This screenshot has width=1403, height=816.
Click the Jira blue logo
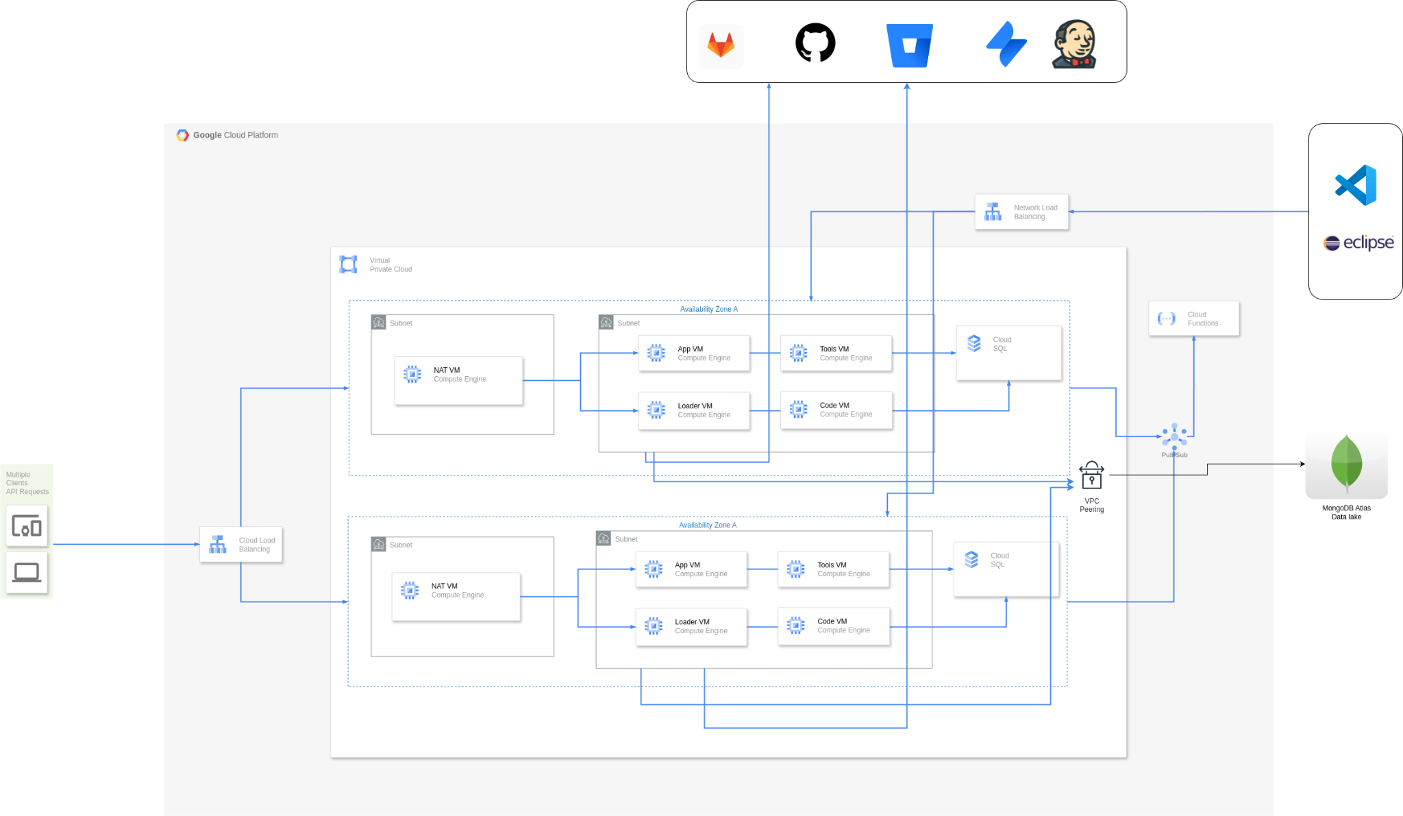pyautogui.click(x=1006, y=45)
